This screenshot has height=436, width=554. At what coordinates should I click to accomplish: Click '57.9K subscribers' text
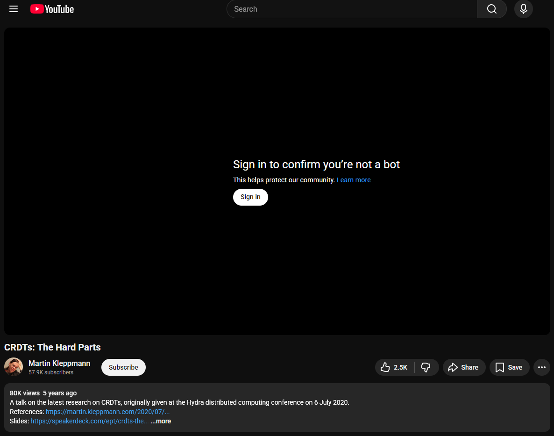51,372
